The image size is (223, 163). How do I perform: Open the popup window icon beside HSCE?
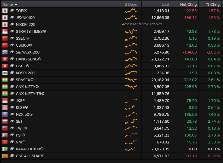click(x=12, y=66)
